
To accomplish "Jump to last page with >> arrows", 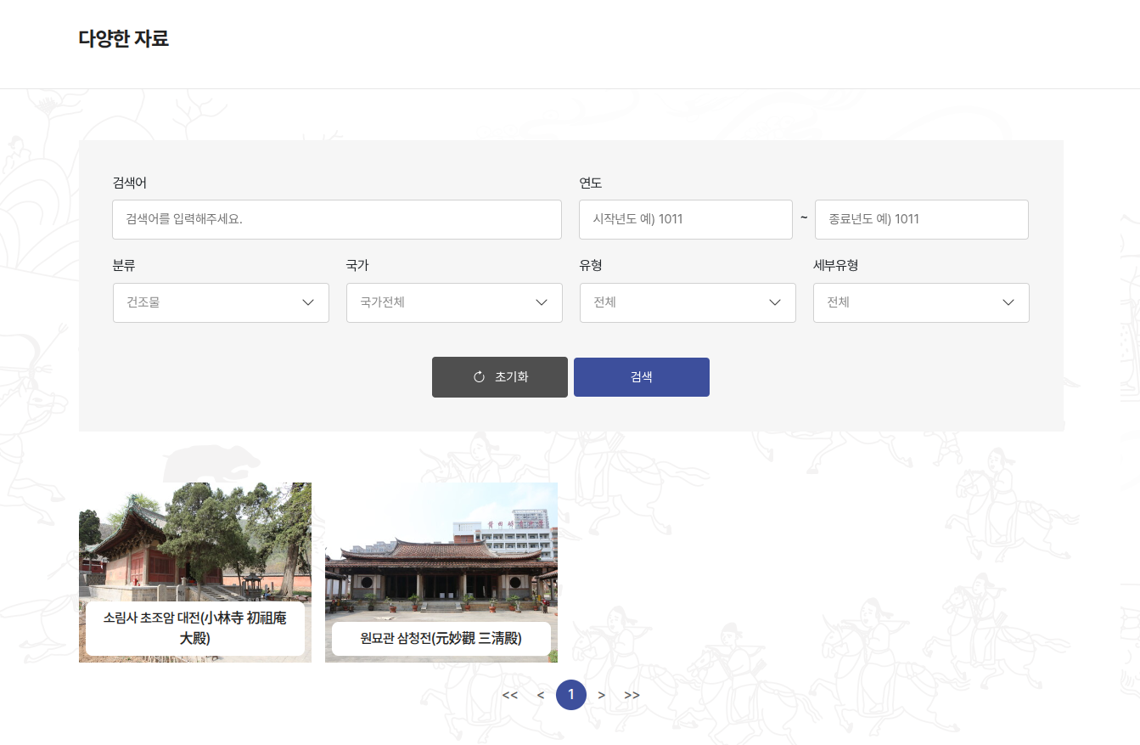I will 632,695.
